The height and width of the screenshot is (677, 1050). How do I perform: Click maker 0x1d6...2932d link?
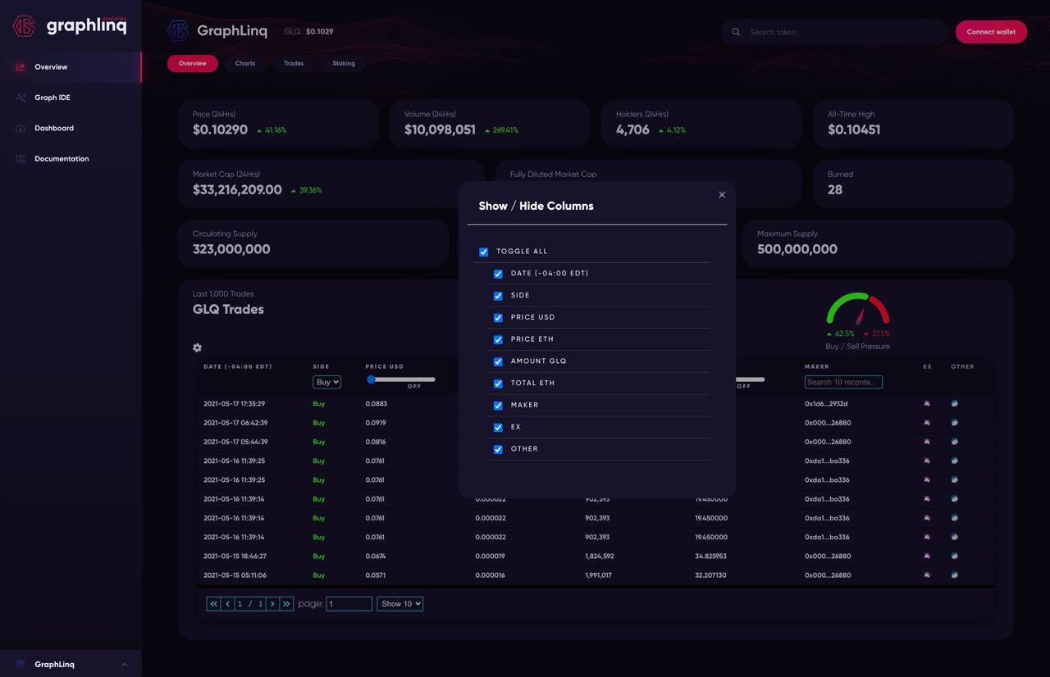click(x=826, y=404)
